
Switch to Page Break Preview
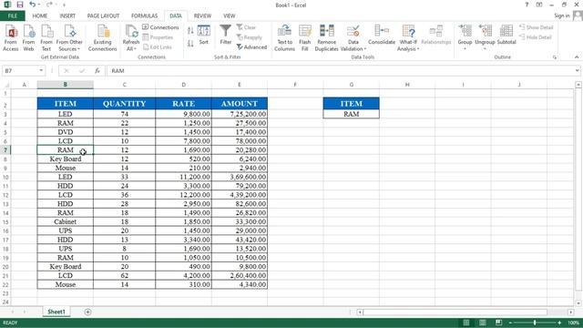pyautogui.click(x=498, y=323)
